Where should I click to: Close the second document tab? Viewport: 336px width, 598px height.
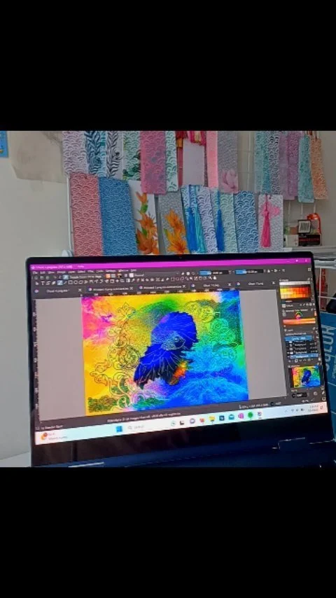click(x=131, y=288)
